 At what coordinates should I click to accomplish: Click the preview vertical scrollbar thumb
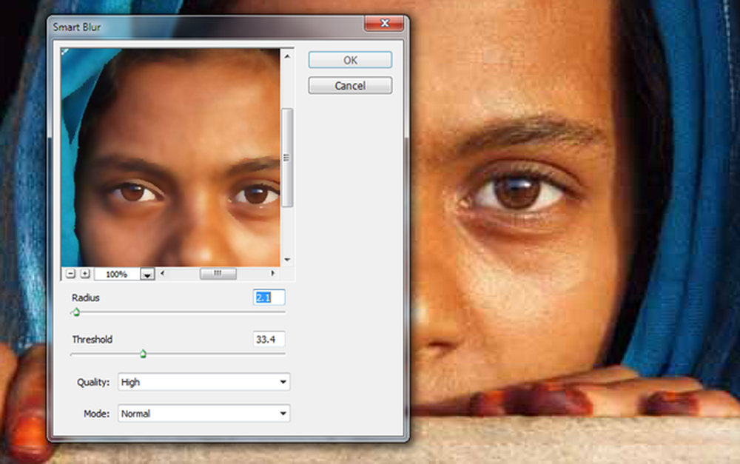[287, 158]
